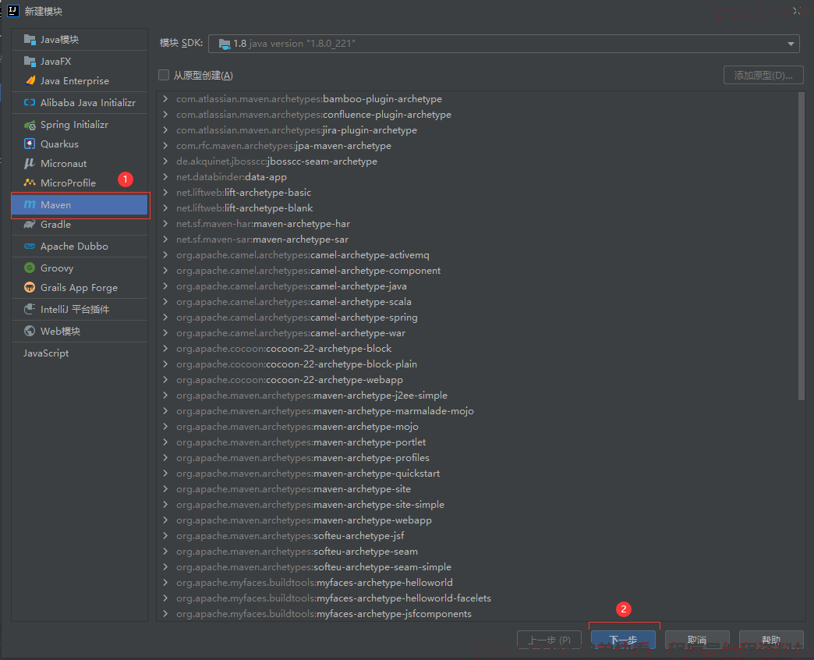Image resolution: width=814 pixels, height=660 pixels.
Task: Click the IntelliJ IDEA logo in title bar
Action: (x=13, y=11)
